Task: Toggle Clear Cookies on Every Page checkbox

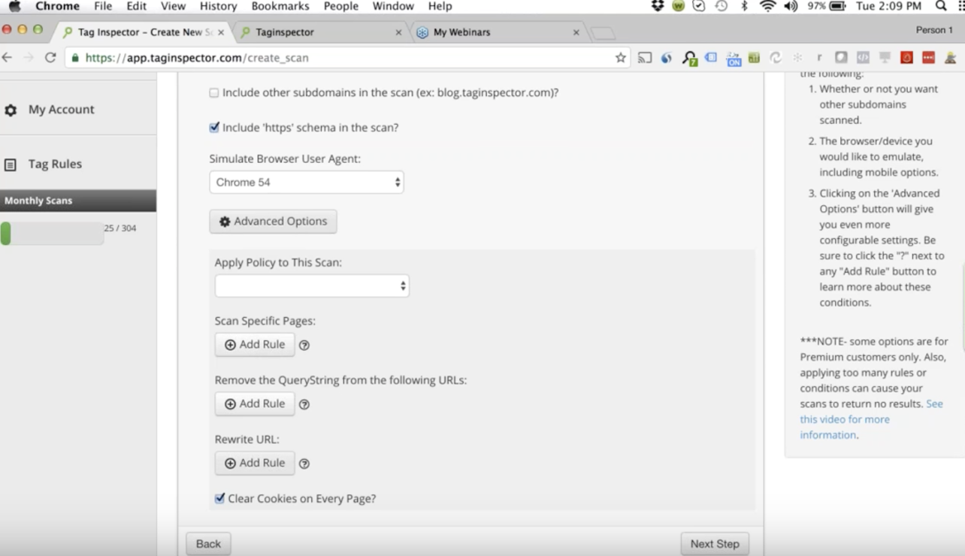Action: (219, 498)
